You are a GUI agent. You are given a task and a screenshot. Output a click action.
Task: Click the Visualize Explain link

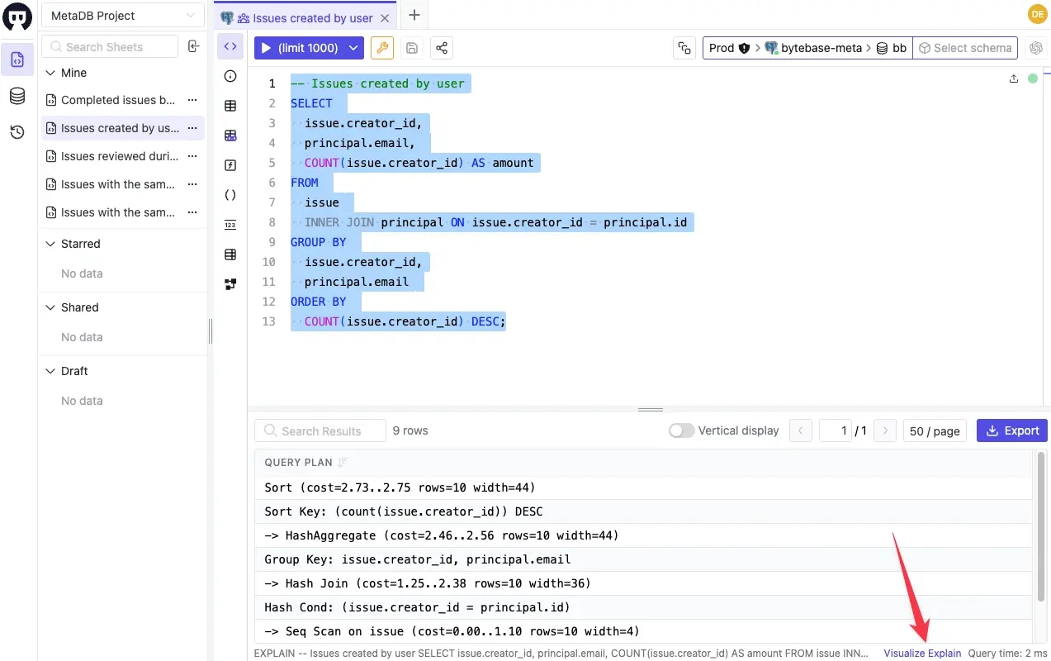click(922, 653)
